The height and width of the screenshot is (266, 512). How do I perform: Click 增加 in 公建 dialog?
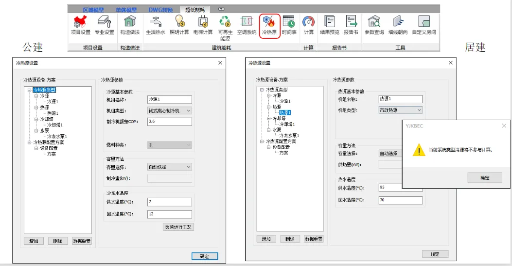(34, 241)
